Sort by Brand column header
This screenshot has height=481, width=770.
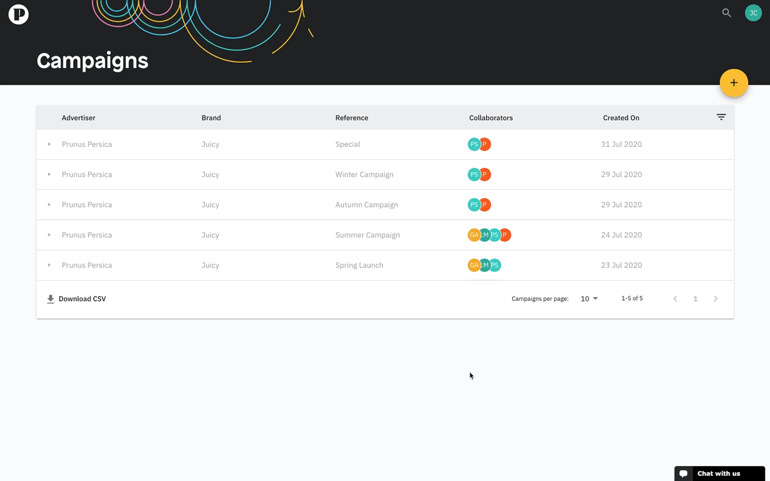tap(211, 118)
